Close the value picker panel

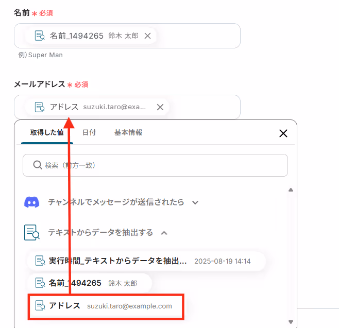(283, 133)
